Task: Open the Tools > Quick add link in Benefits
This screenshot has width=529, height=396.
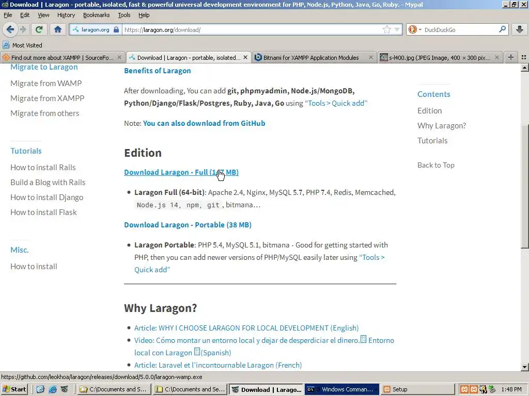Action: (336, 103)
